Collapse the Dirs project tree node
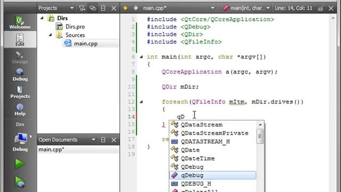Screen dimensions: 341x192 (42, 18)
